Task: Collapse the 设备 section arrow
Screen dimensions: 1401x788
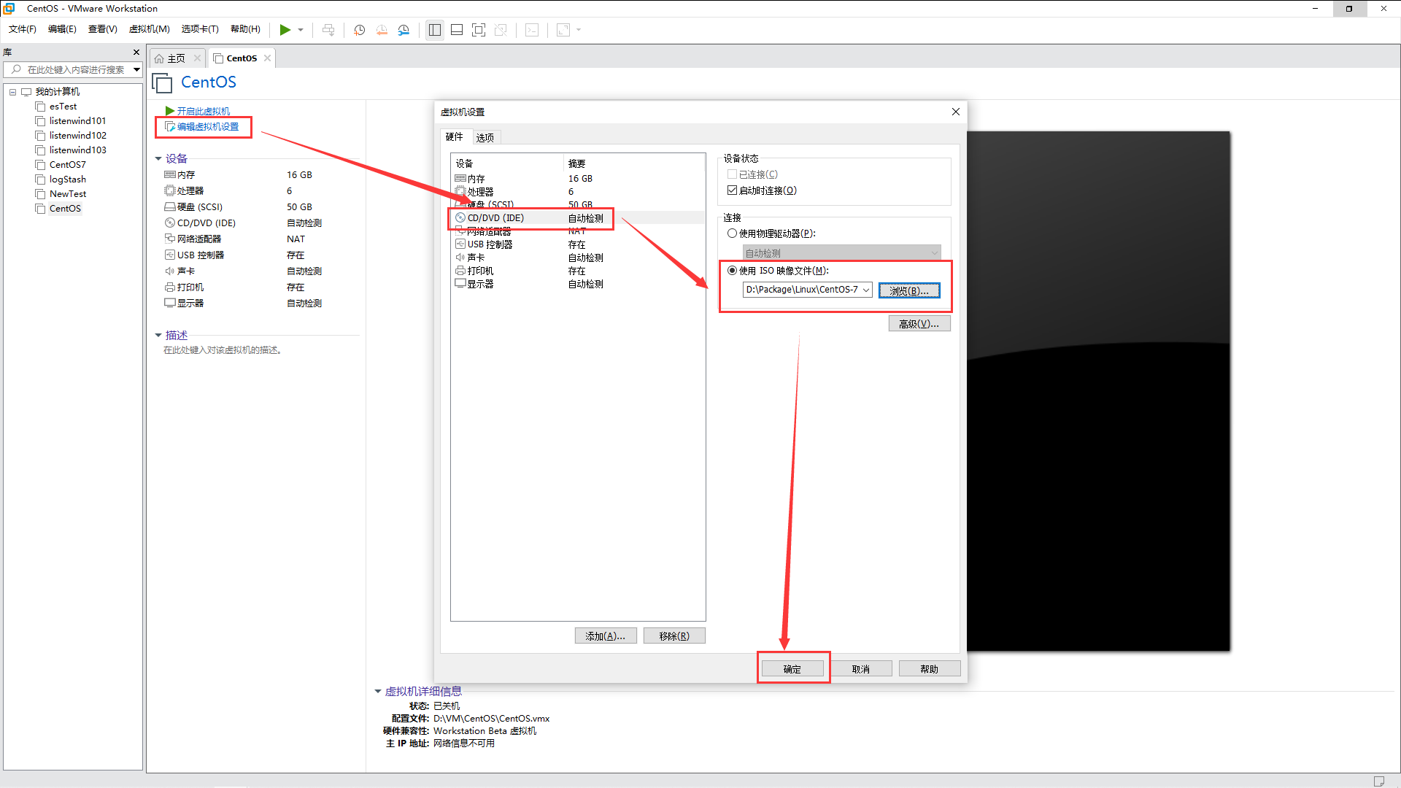Action: tap(158, 158)
